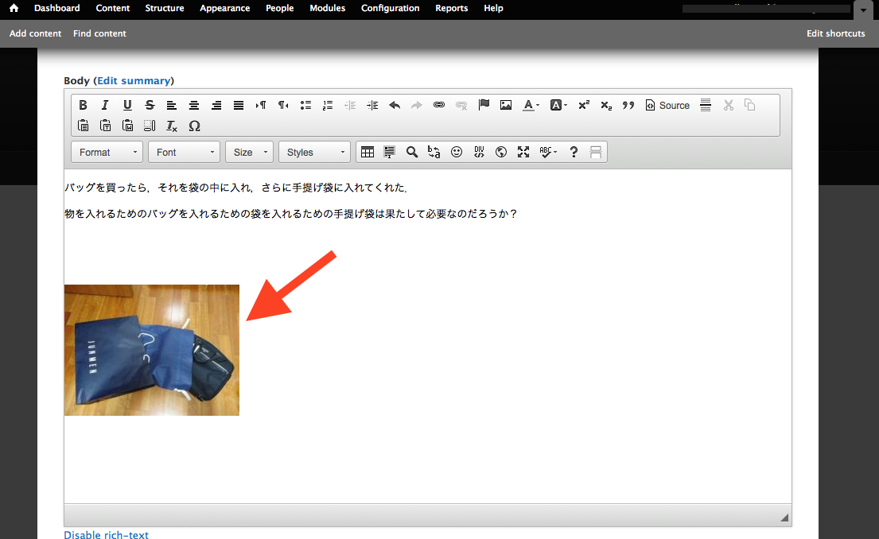Image resolution: width=879 pixels, height=539 pixels.
Task: Open the text color picker
Action: point(530,105)
